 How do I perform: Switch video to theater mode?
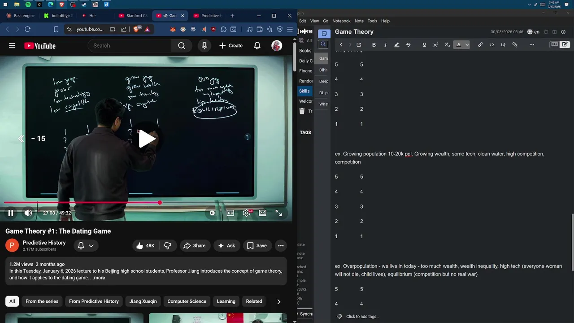pos(263,213)
